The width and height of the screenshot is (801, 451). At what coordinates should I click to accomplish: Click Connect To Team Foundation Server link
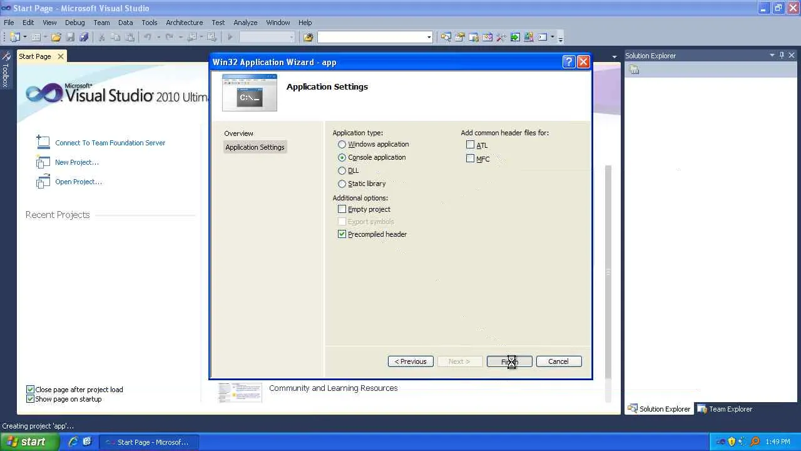(110, 143)
